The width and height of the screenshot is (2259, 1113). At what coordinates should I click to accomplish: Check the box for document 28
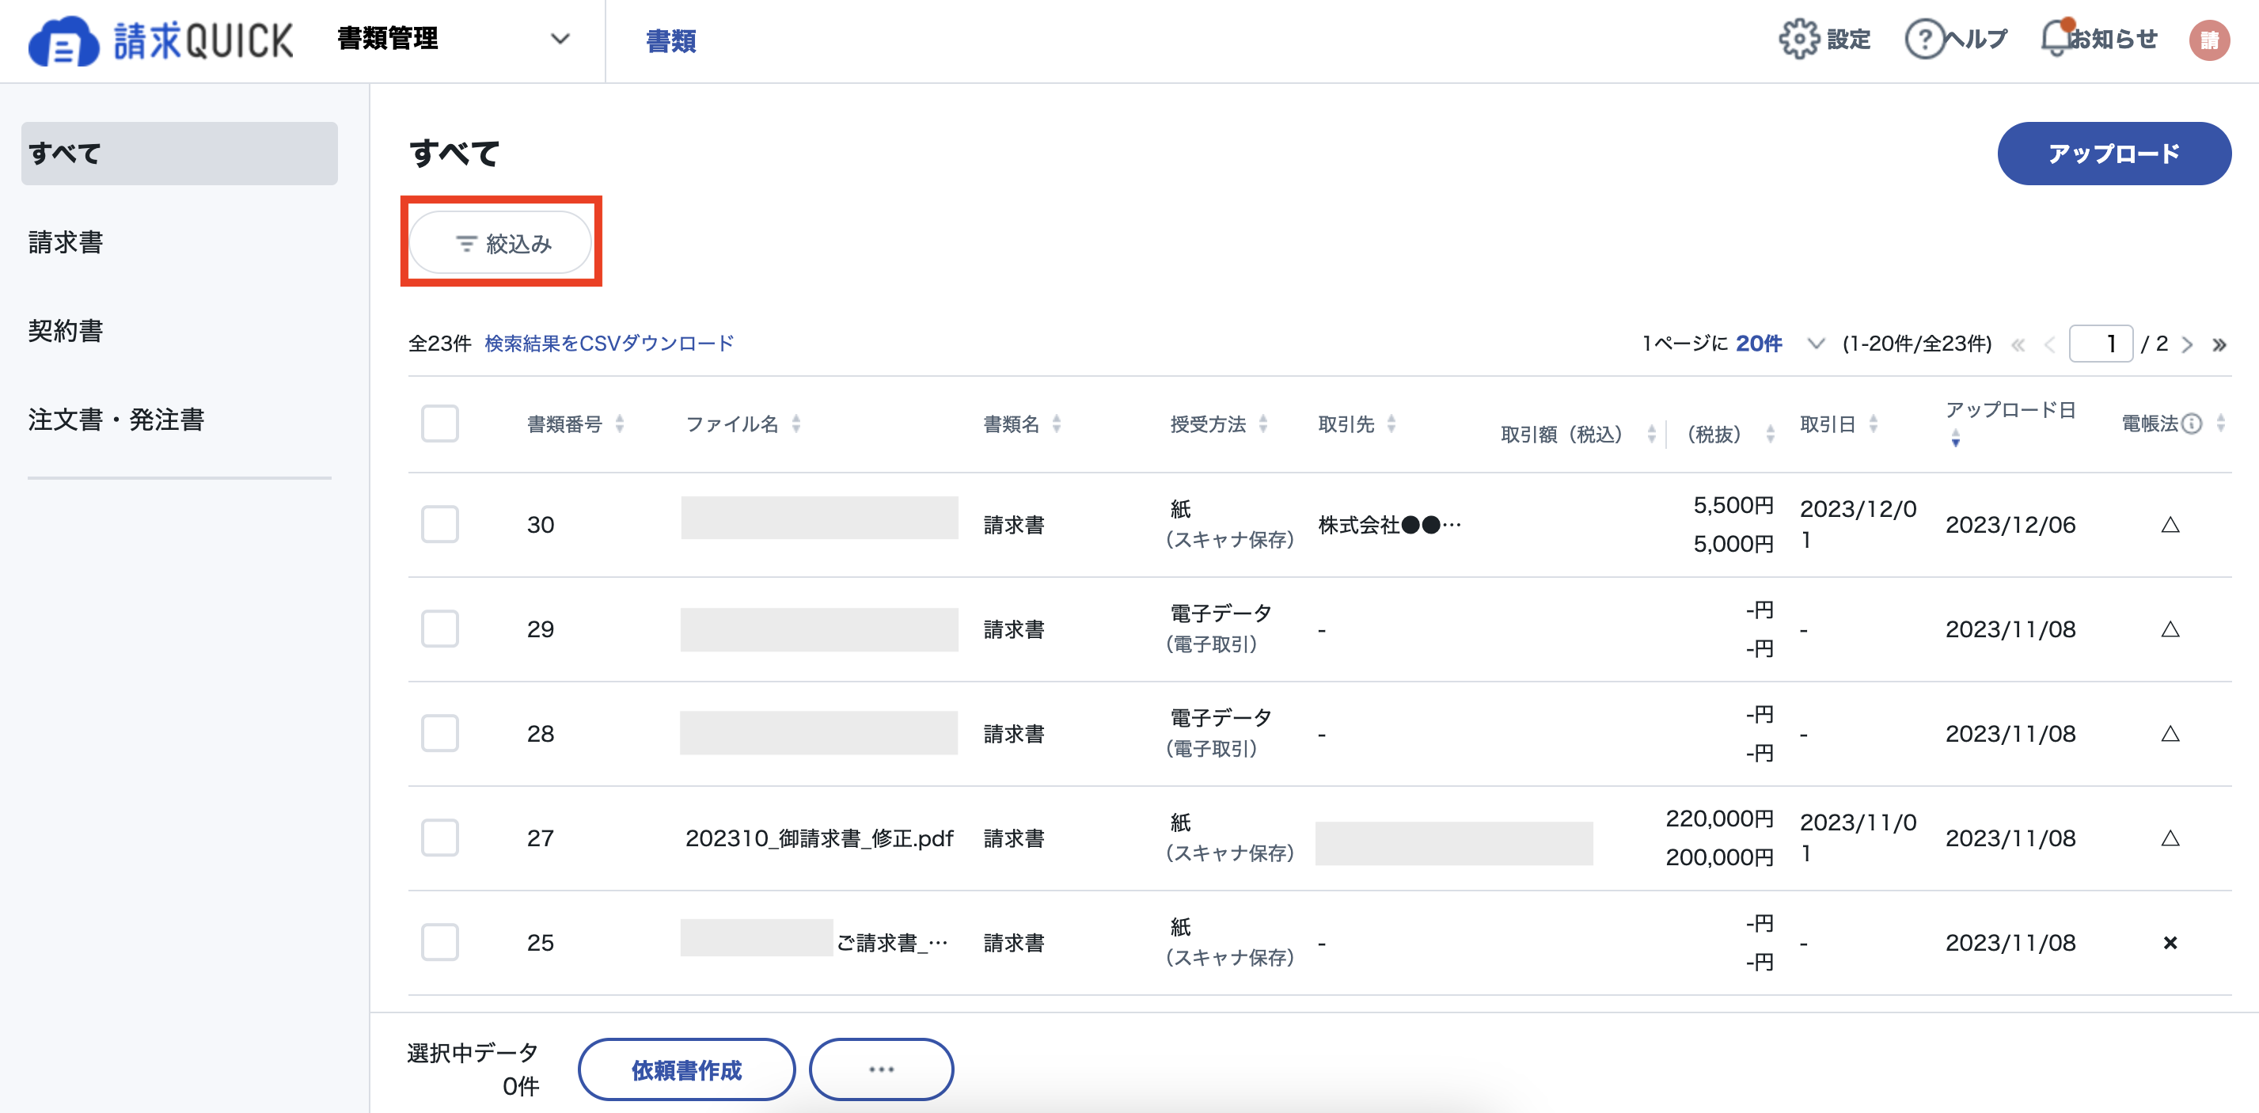(x=439, y=733)
